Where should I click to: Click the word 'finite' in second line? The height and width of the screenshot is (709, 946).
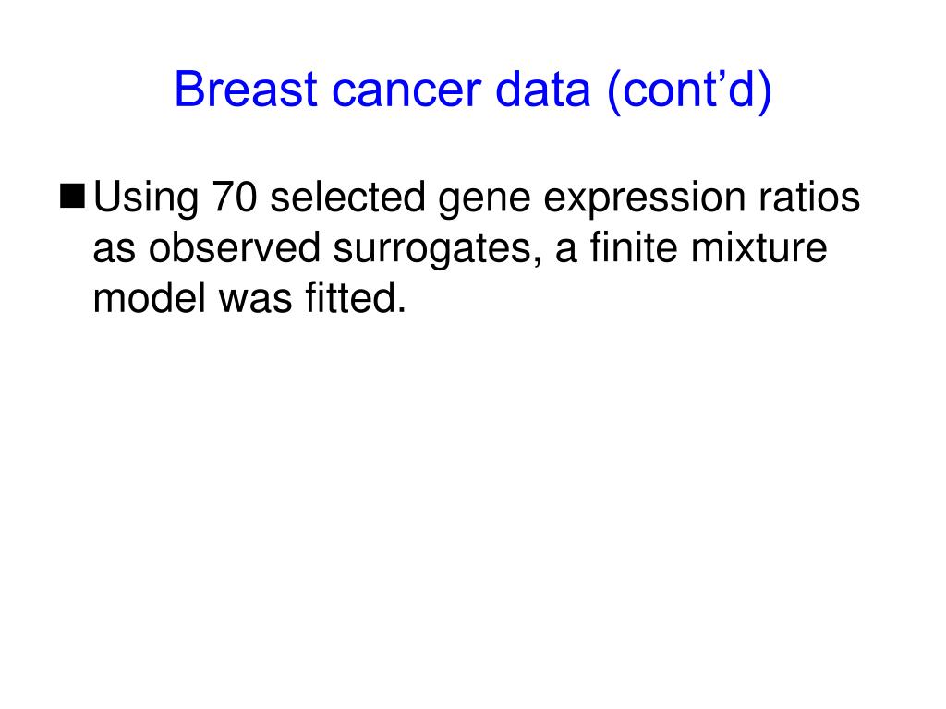(634, 247)
